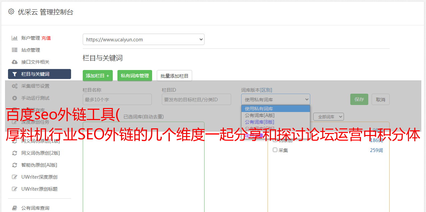Viewport: 426px width, 212px height.
Task: Click the play icon for 手动运行测试
Action: pyautogui.click(x=14, y=98)
